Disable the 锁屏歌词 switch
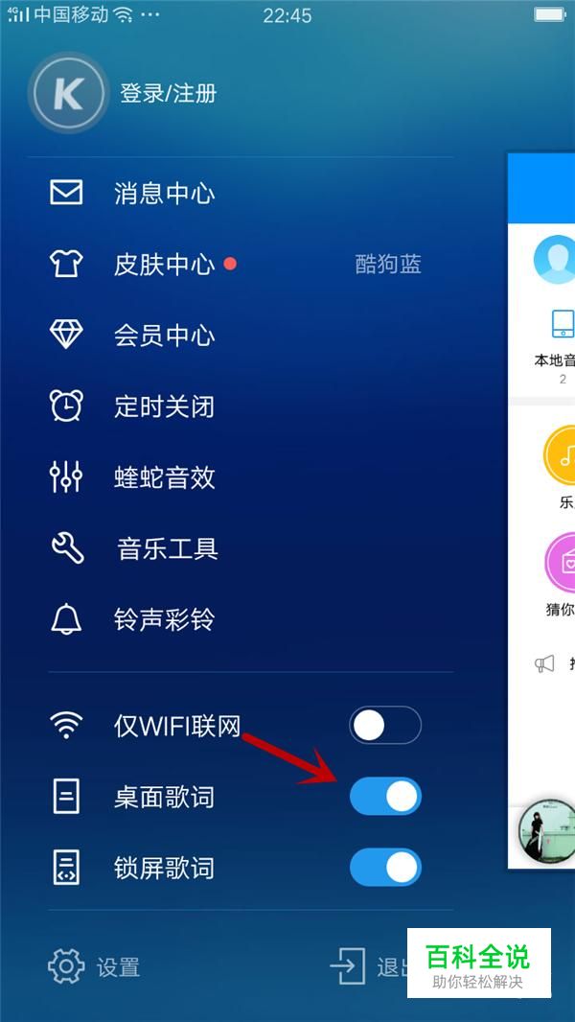 (385, 867)
